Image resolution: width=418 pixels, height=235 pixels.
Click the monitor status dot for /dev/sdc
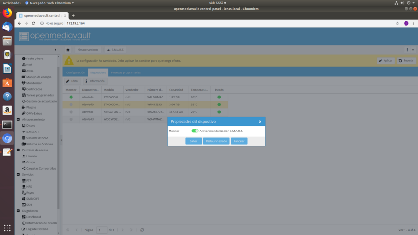point(71,112)
